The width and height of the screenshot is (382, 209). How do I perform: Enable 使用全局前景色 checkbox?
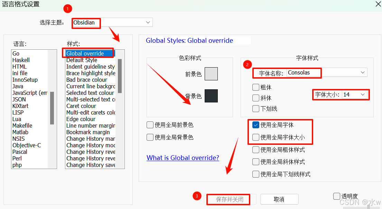[150, 125]
